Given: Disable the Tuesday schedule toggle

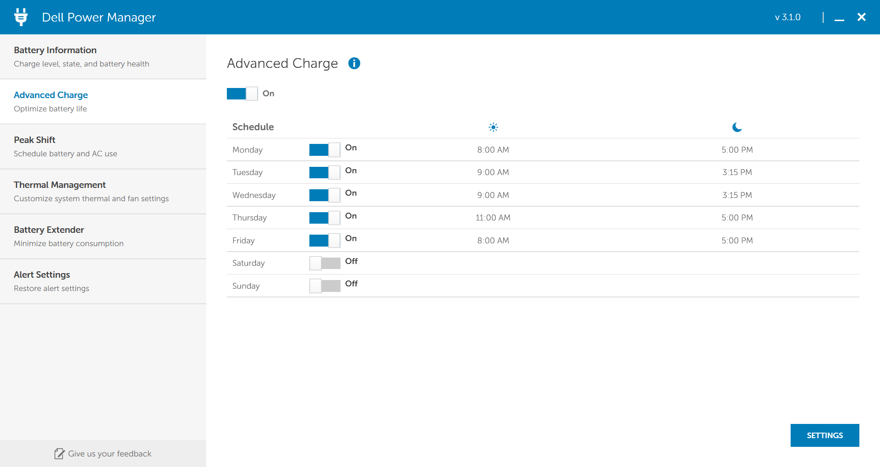Looking at the screenshot, I should pos(324,172).
